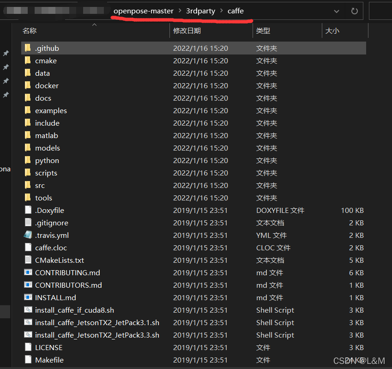The image size is (392, 369).
Task: Click the CONTRIBUTING.md file icon
Action: pos(28,272)
